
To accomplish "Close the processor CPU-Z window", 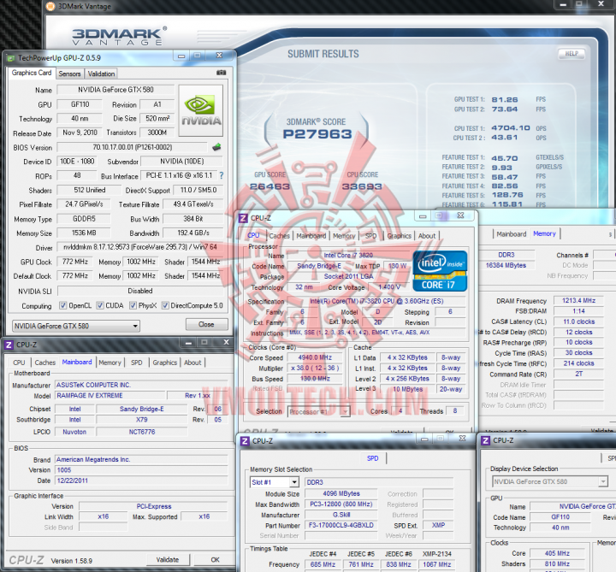I will tap(461, 215).
